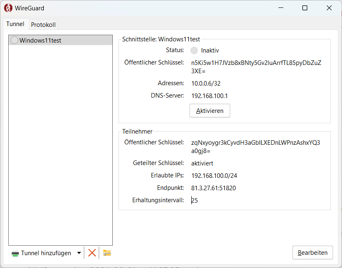The image size is (342, 268).
Task: Click the allowed IPs value 192.168.100.0/24
Action: [214, 176]
